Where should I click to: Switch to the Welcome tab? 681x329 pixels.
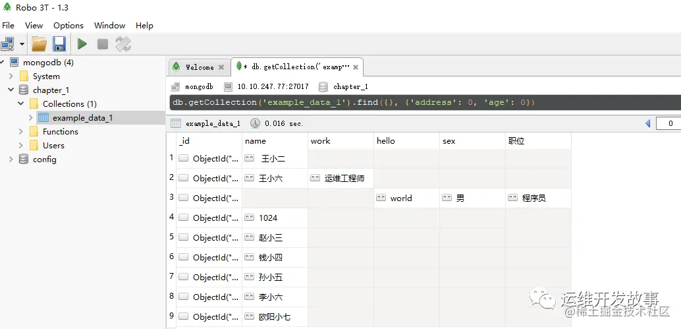(x=200, y=67)
